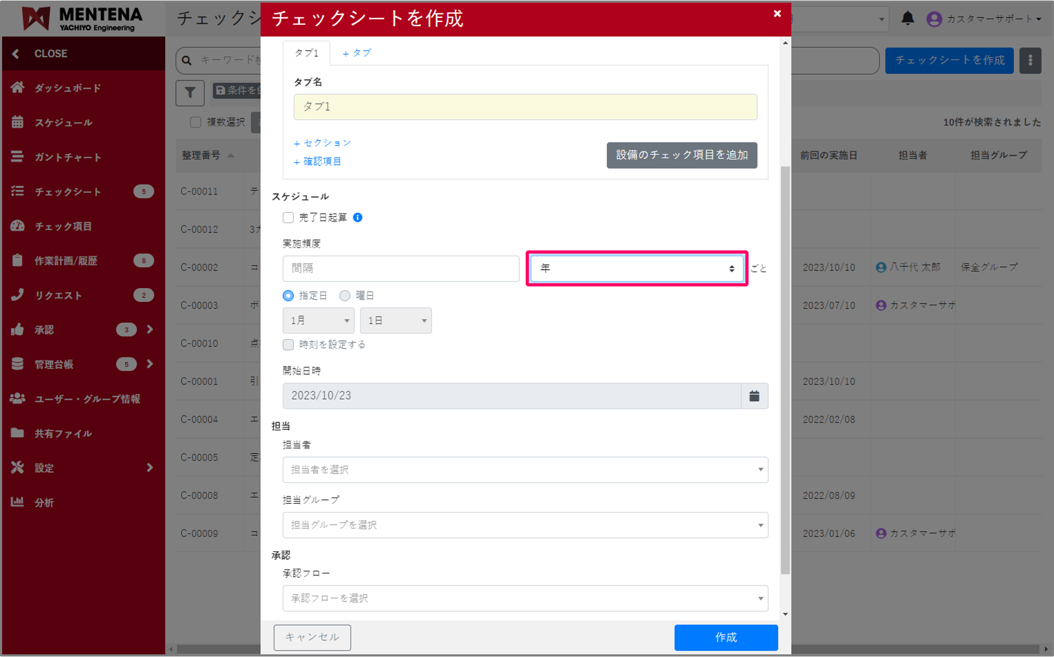
Task: Click the dialog's vertical scrollbar
Action: [x=785, y=371]
